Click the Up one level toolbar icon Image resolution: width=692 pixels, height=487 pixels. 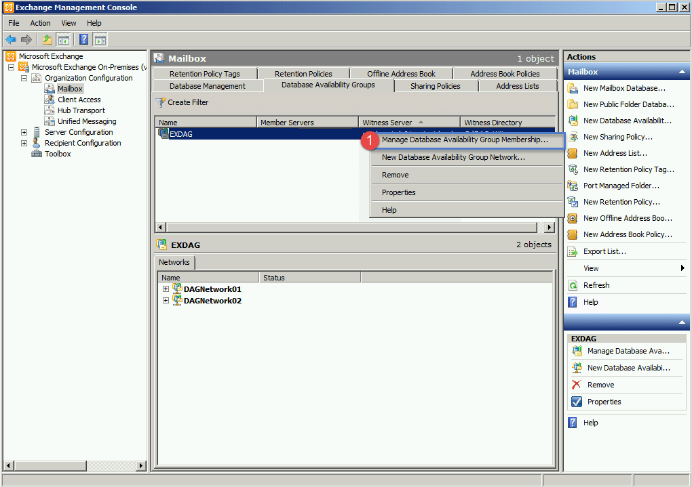point(47,40)
